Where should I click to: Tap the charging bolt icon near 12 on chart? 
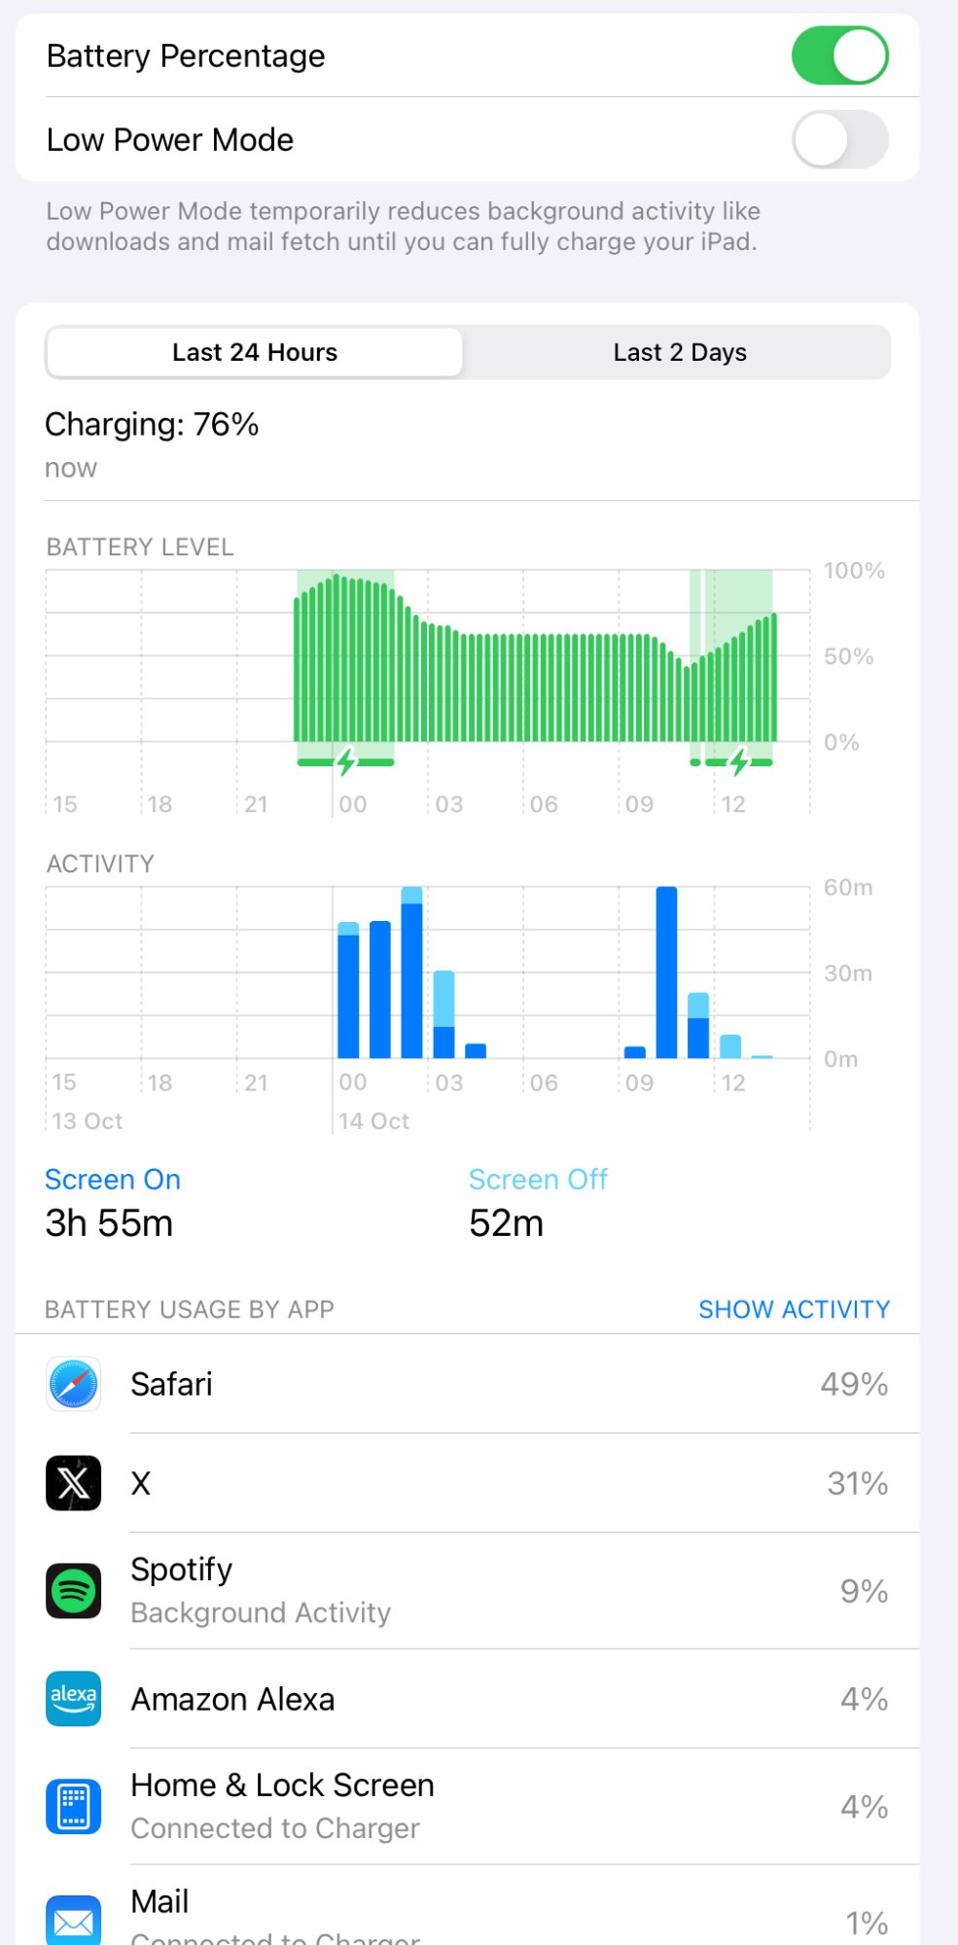[739, 761]
